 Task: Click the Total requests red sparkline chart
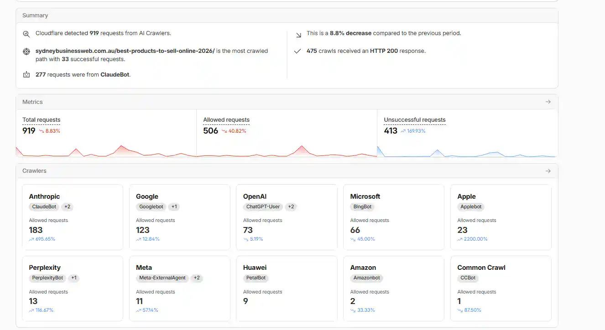pyautogui.click(x=106, y=150)
